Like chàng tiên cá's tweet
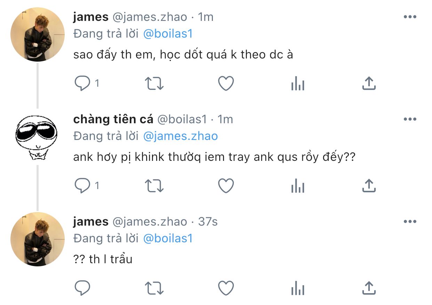 [x=226, y=186]
